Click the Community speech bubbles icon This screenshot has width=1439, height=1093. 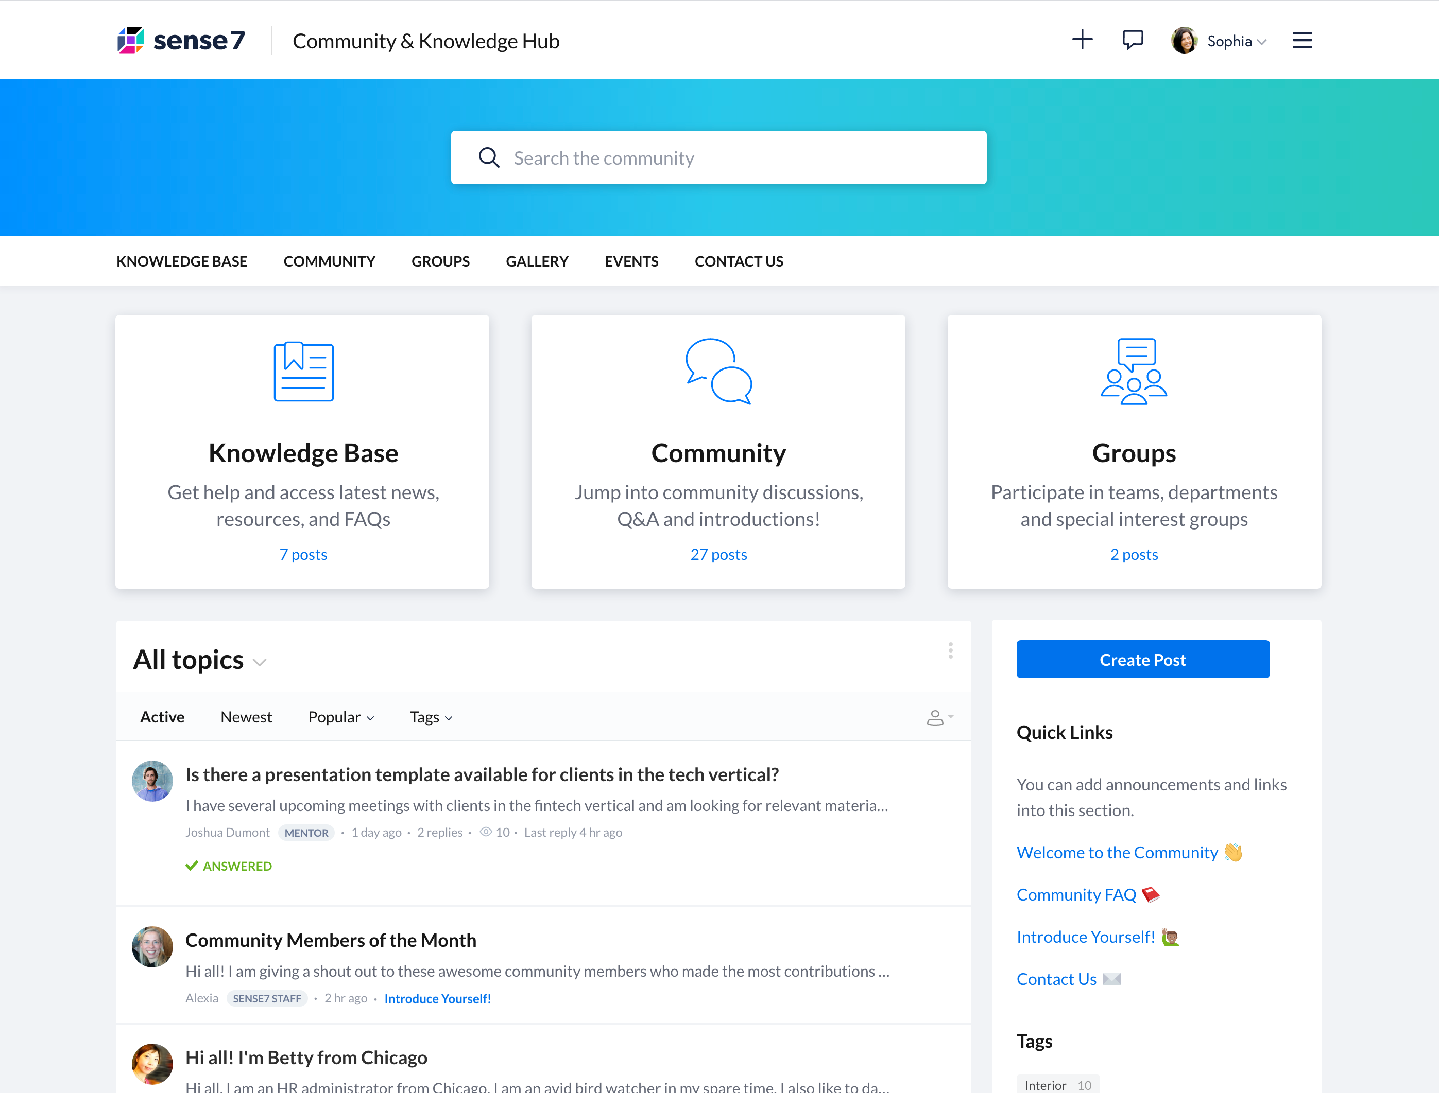[719, 372]
